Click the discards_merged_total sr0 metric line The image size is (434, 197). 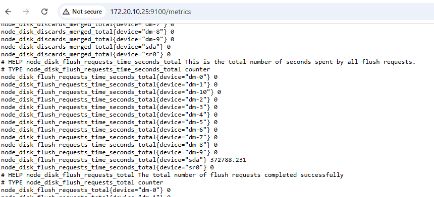85,54
